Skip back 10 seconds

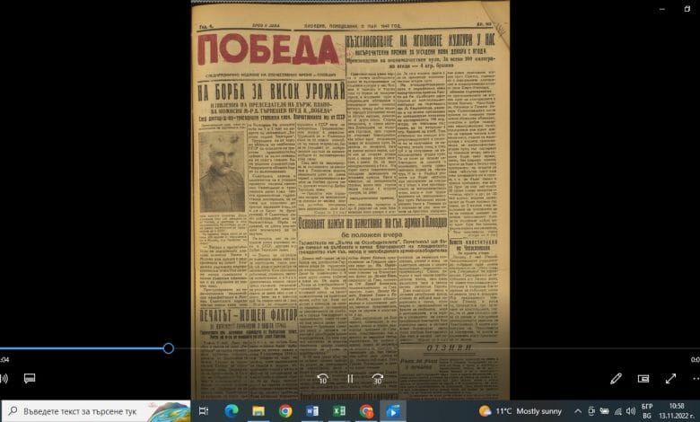coord(323,379)
